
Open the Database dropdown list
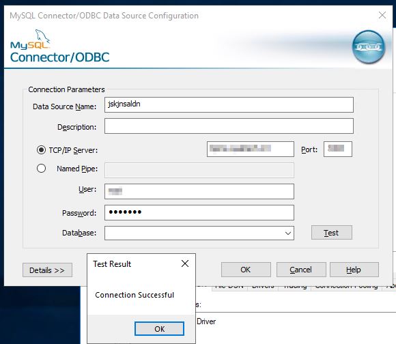[x=288, y=233]
